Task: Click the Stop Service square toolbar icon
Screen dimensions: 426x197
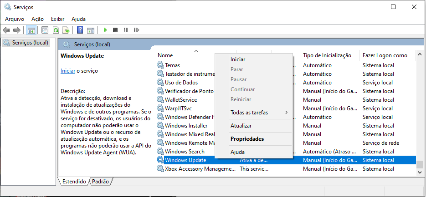Action: tap(115, 30)
